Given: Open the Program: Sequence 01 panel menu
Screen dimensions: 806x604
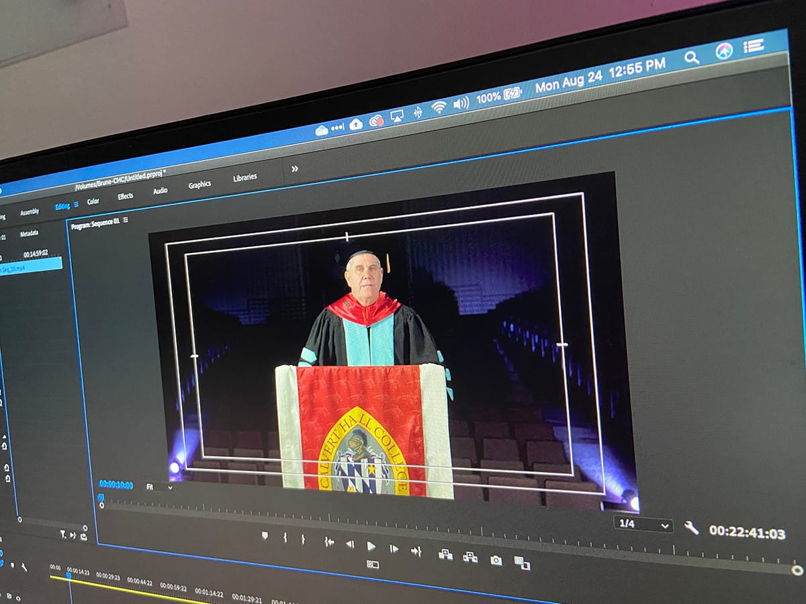Looking at the screenshot, I should coord(125,219).
